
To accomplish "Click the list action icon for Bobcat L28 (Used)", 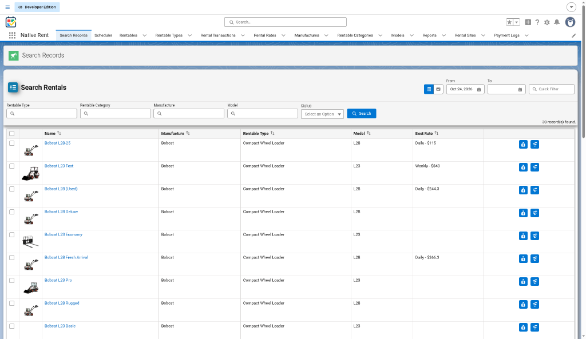I will click(535, 190).
